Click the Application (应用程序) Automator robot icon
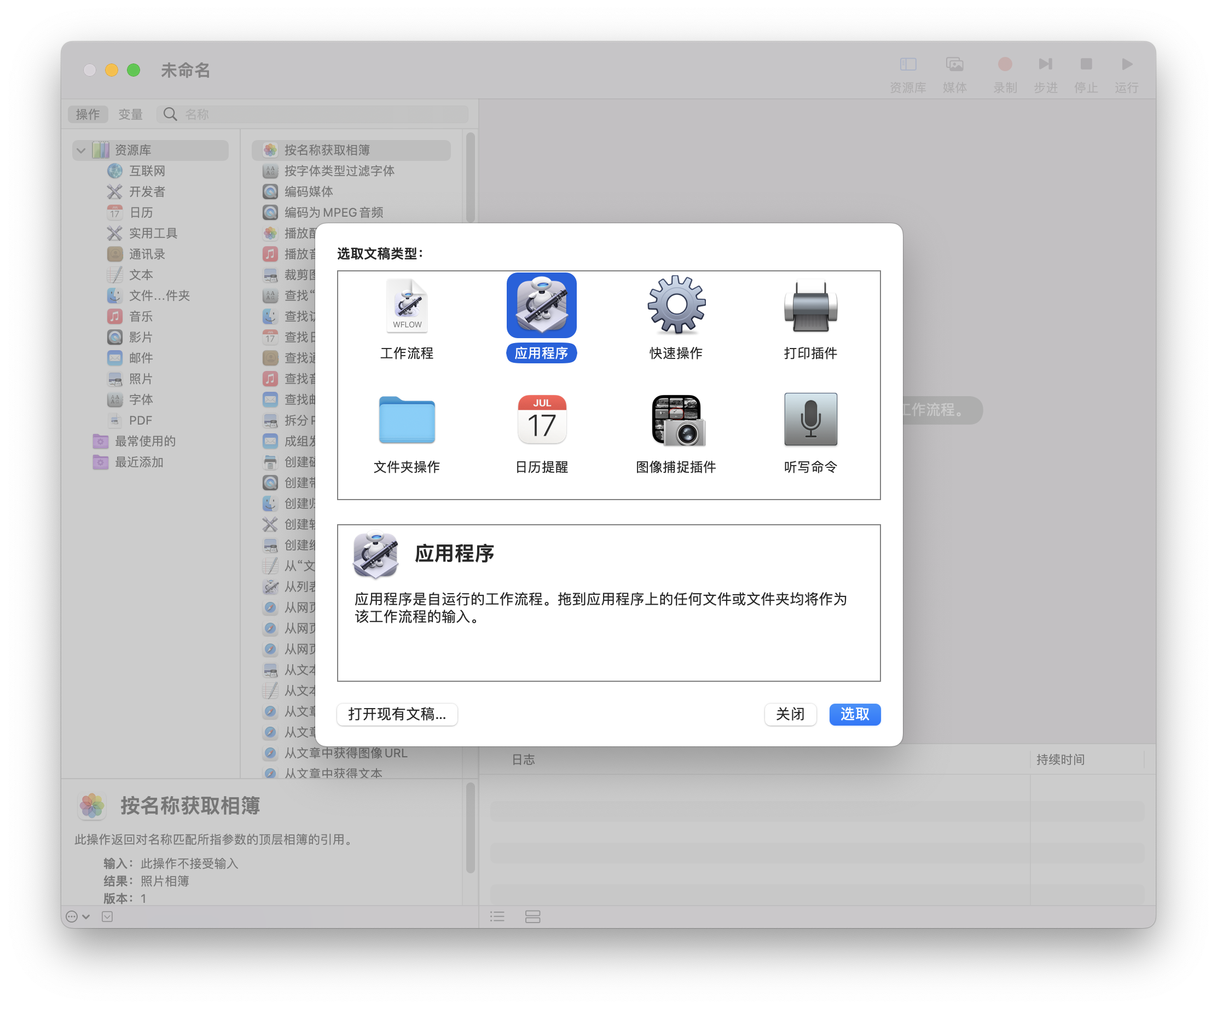 [x=541, y=306]
